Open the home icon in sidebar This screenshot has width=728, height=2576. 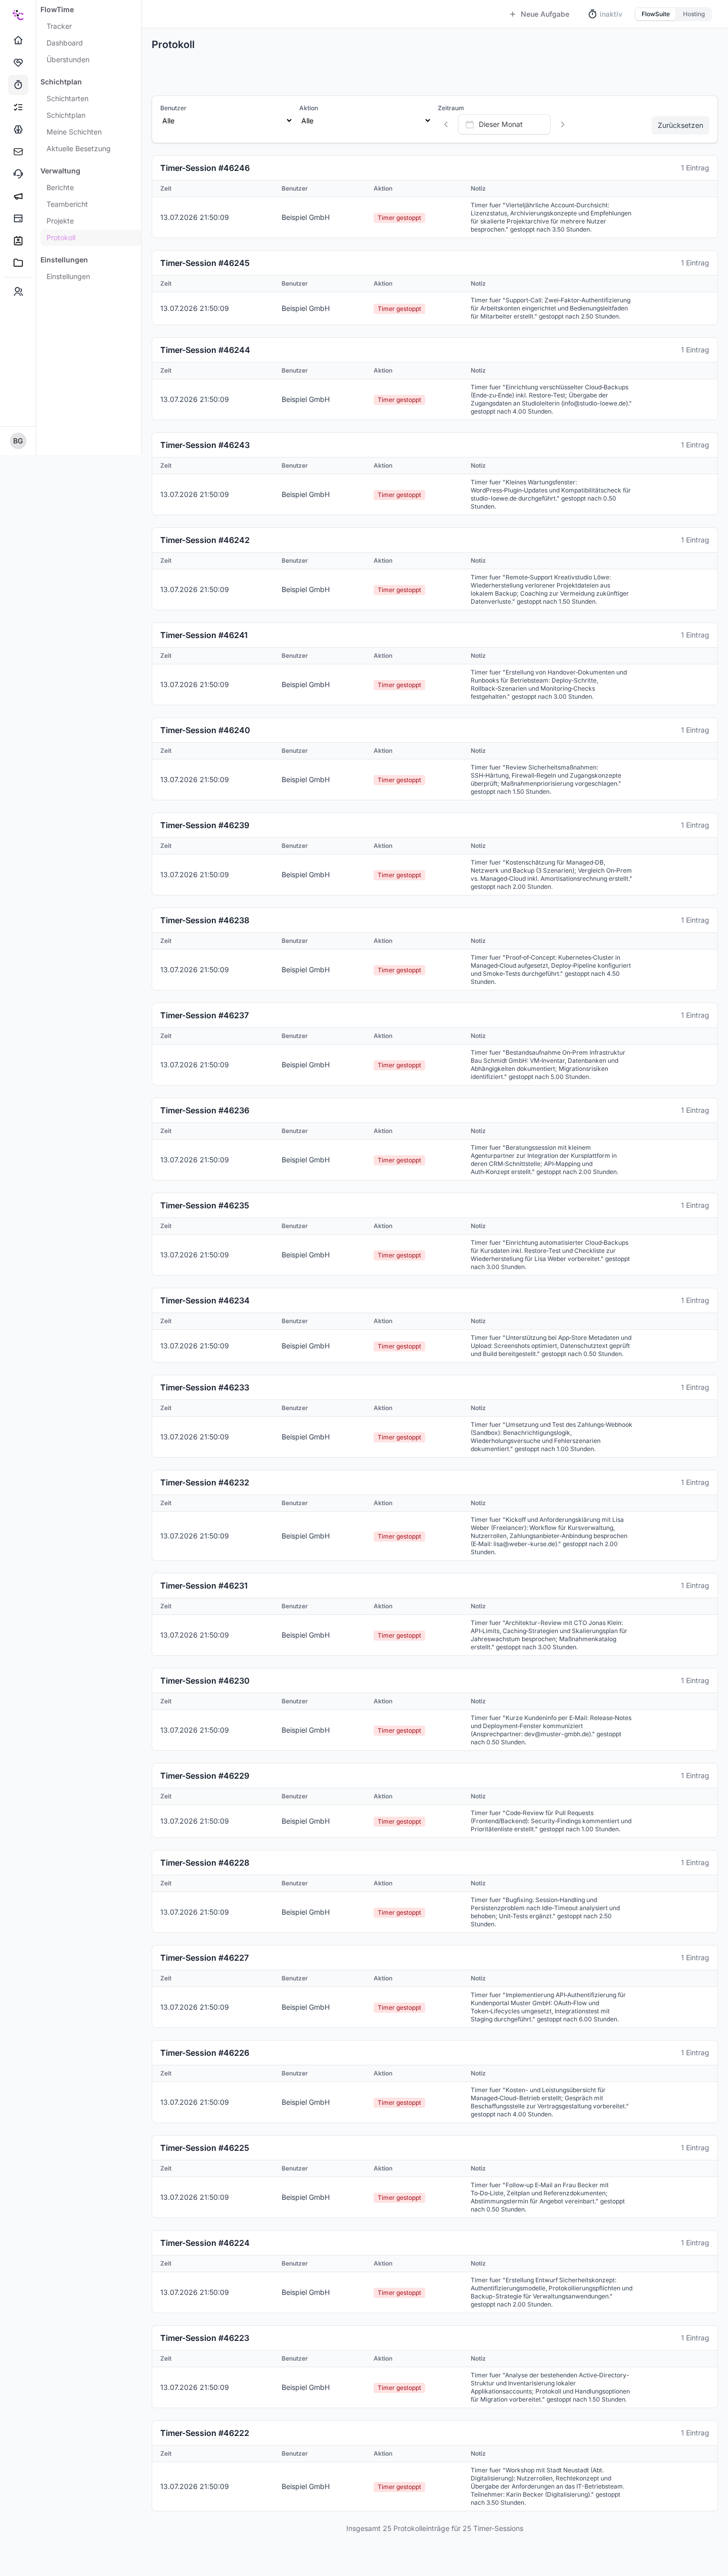click(18, 40)
